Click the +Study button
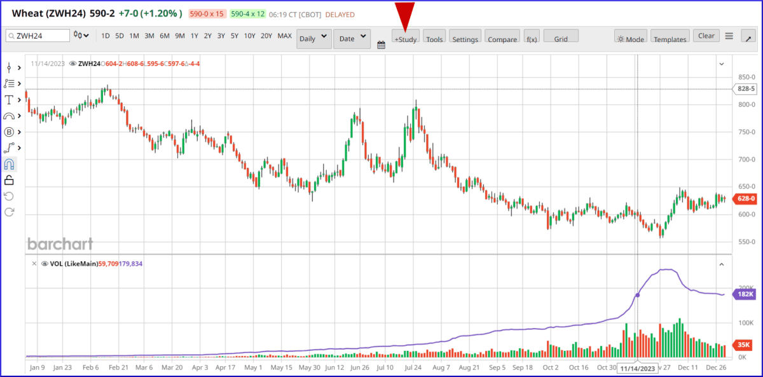Image resolution: width=763 pixels, height=377 pixels. [x=405, y=38]
